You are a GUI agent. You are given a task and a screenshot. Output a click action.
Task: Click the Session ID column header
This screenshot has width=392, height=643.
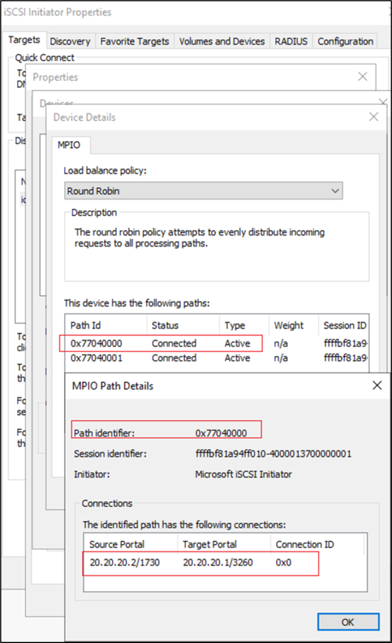coord(344,325)
